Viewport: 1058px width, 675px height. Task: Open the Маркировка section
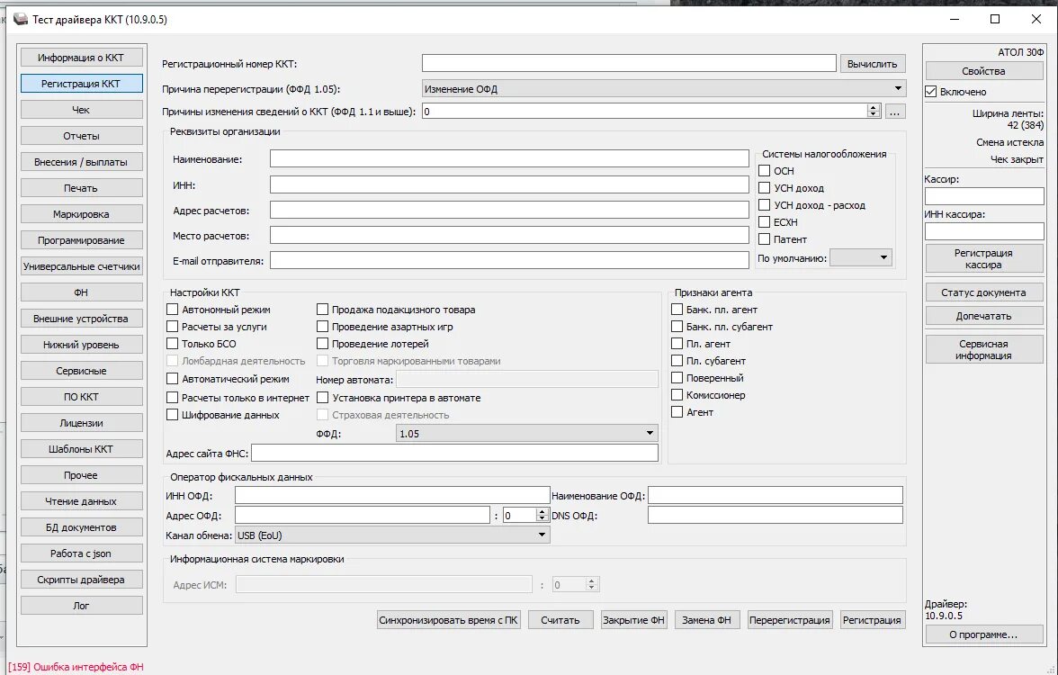81,214
